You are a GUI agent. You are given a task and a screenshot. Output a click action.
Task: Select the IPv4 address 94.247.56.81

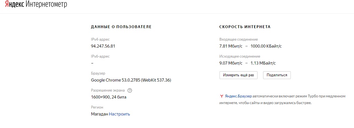[x=103, y=46]
